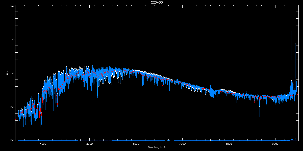Screen dimensions: 303x151
Task: Click the telluric band dip near 7600
Action: click(213, 103)
